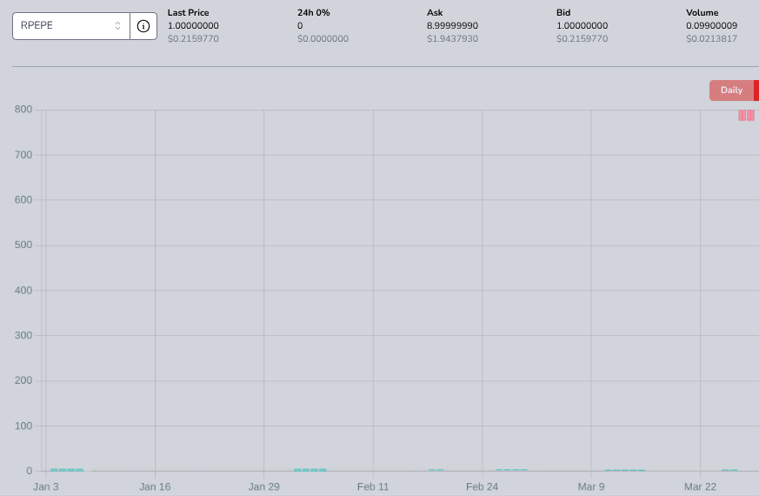Screen dimensions: 759x496
Task: Click the Last Price heading
Action: pyautogui.click(x=188, y=13)
